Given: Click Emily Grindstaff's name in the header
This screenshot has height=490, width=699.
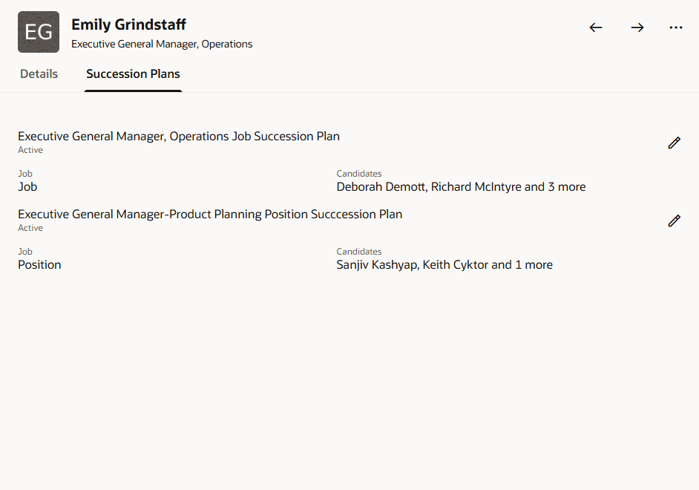Looking at the screenshot, I should [x=128, y=24].
